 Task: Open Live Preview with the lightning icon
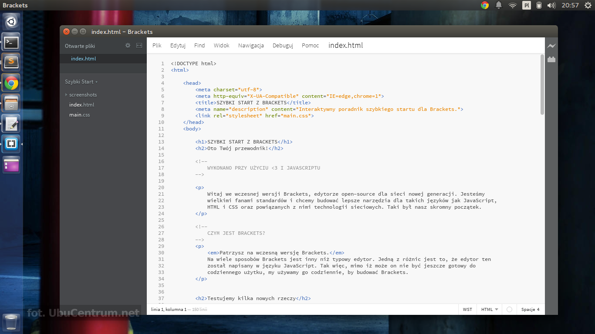tap(551, 45)
